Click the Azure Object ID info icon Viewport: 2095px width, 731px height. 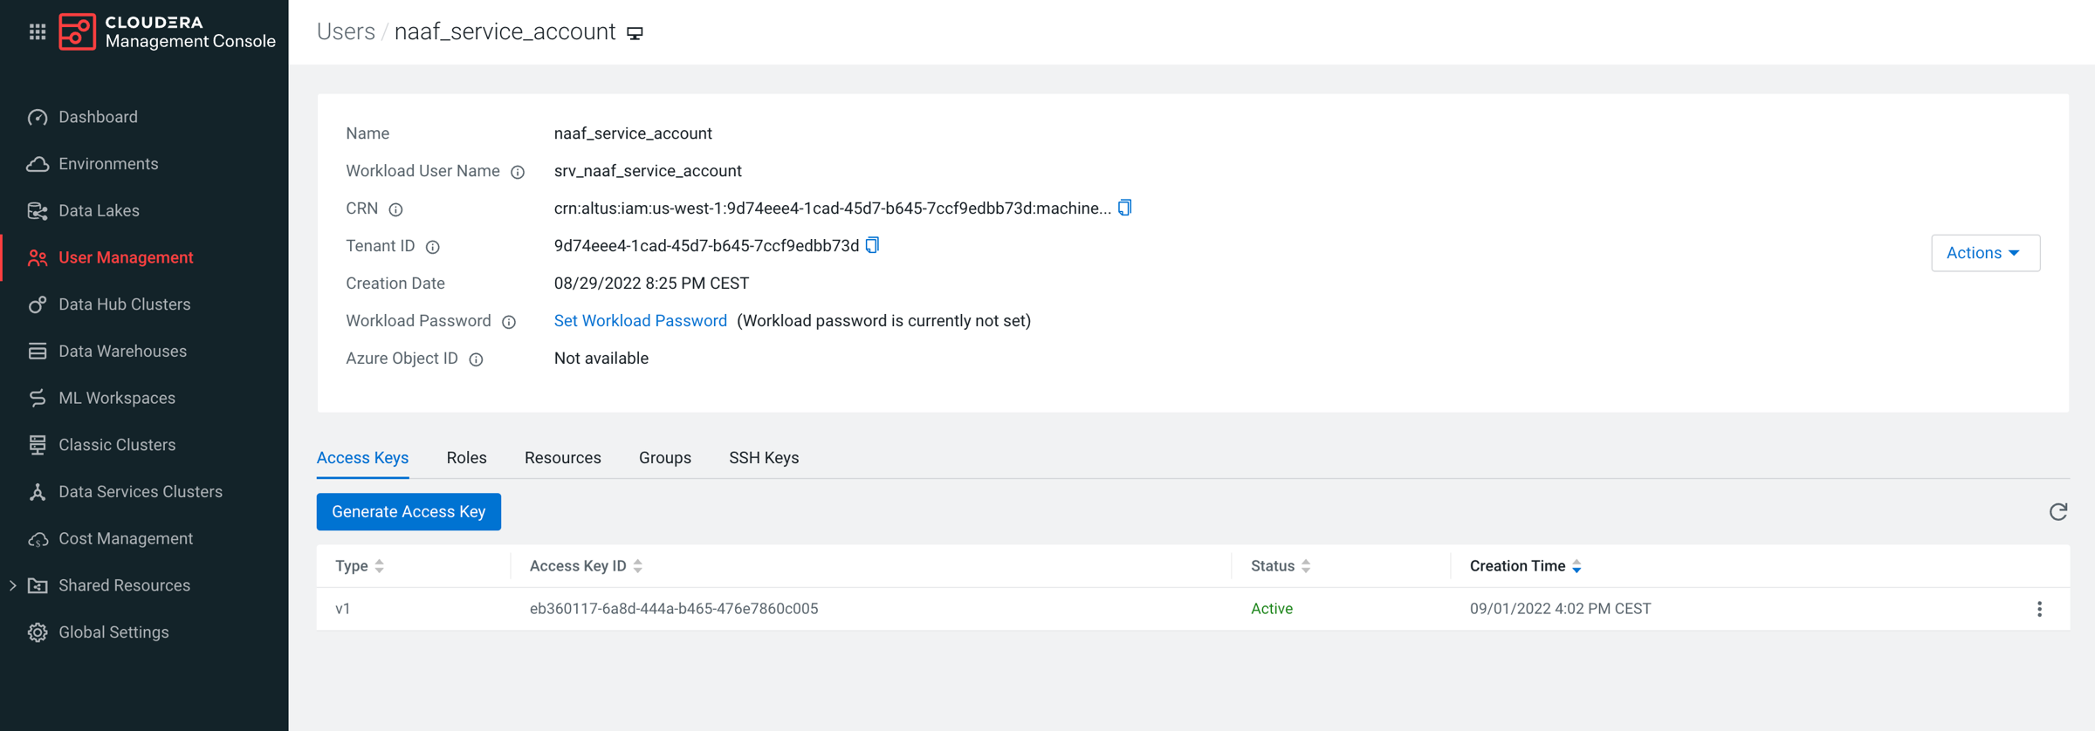coord(476,359)
